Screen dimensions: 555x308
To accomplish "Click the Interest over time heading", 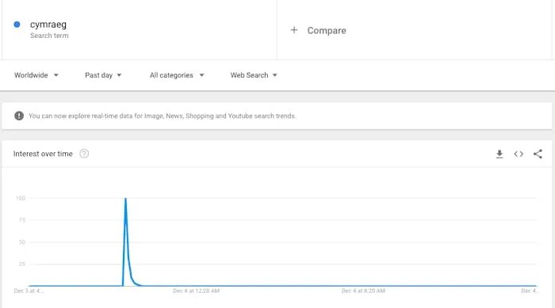I will pos(43,154).
